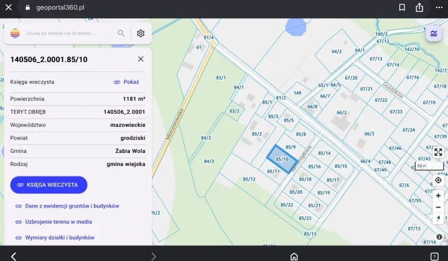
Task: Toggle fullscreen map view
Action: pyautogui.click(x=438, y=152)
